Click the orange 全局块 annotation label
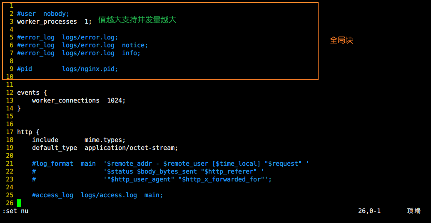The image size is (431, 223). tap(341, 40)
